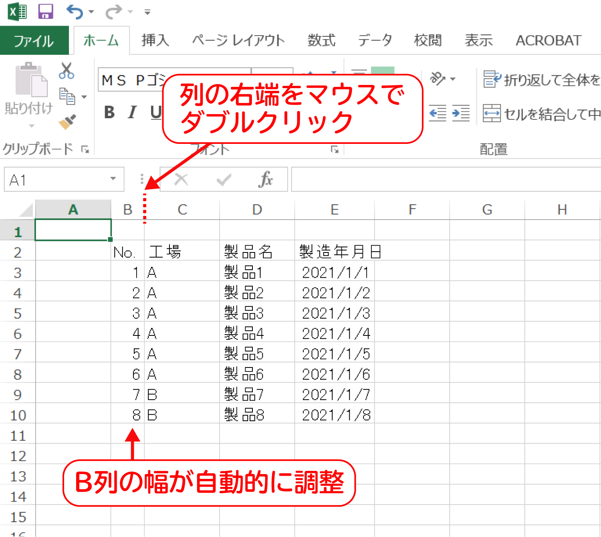Open the クリップボード dialog launcher
601x537 pixels.
point(85,149)
